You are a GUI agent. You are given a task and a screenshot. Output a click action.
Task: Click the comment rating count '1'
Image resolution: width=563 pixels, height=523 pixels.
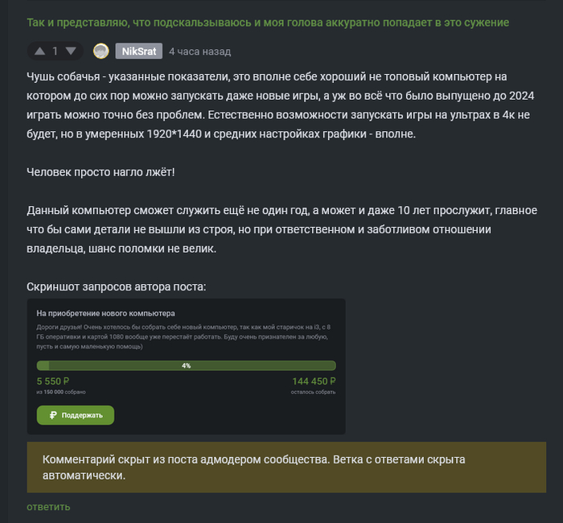coord(55,51)
